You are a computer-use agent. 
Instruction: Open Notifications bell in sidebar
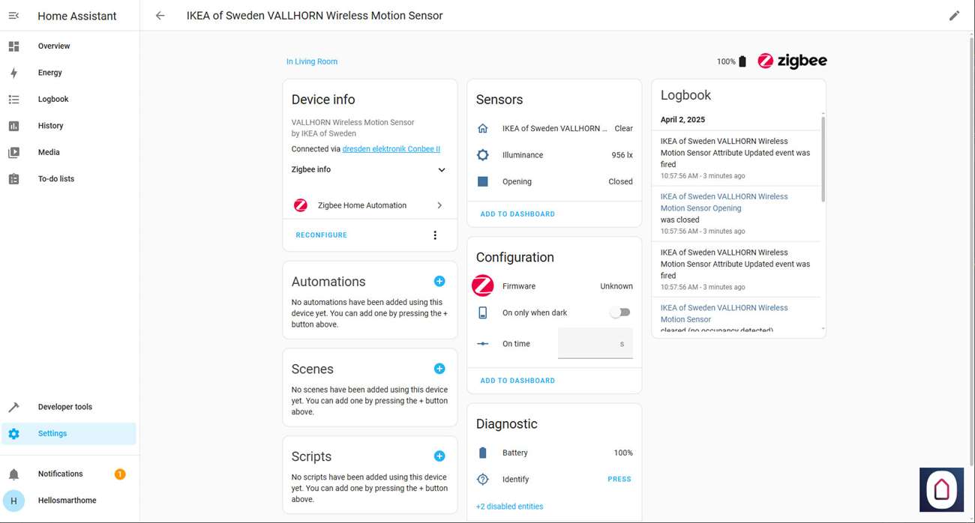click(x=13, y=474)
